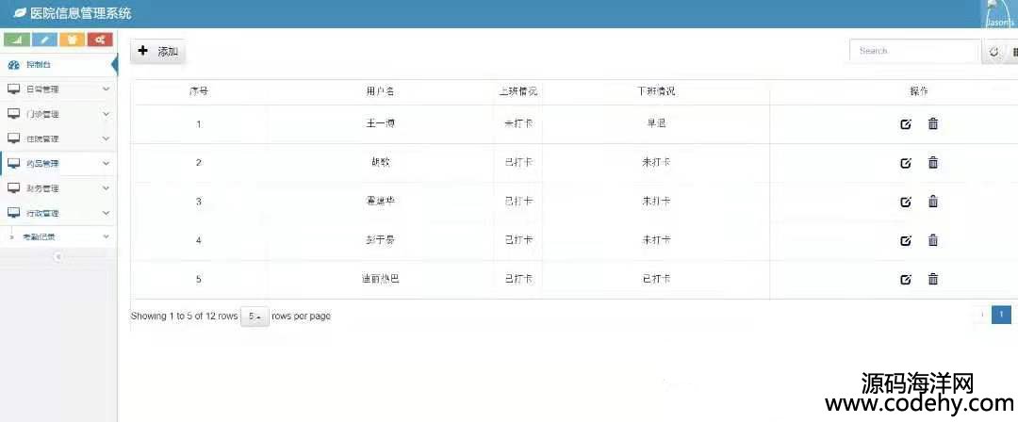Open the 控制台 dashboard menu item
The image size is (1018, 422).
click(58, 65)
